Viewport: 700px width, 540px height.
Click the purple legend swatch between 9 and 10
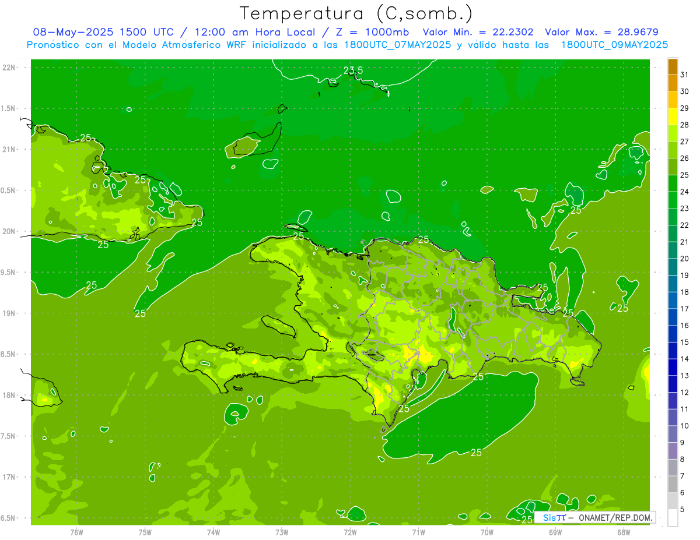(x=673, y=434)
